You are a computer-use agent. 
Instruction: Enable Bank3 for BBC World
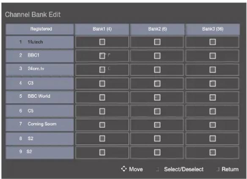click(213, 97)
